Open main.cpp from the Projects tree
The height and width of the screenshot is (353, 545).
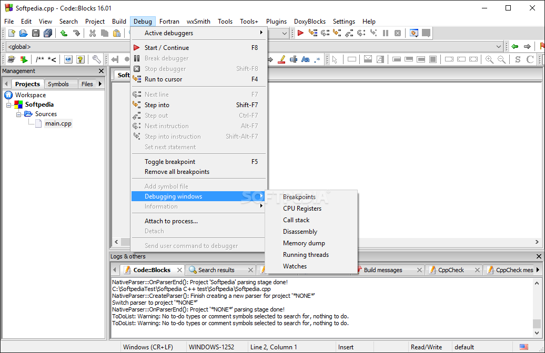[x=58, y=123]
